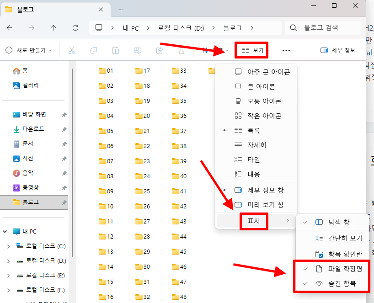
Task: Expand 로컬 디스크 (D:) node
Action: (x=8, y=261)
